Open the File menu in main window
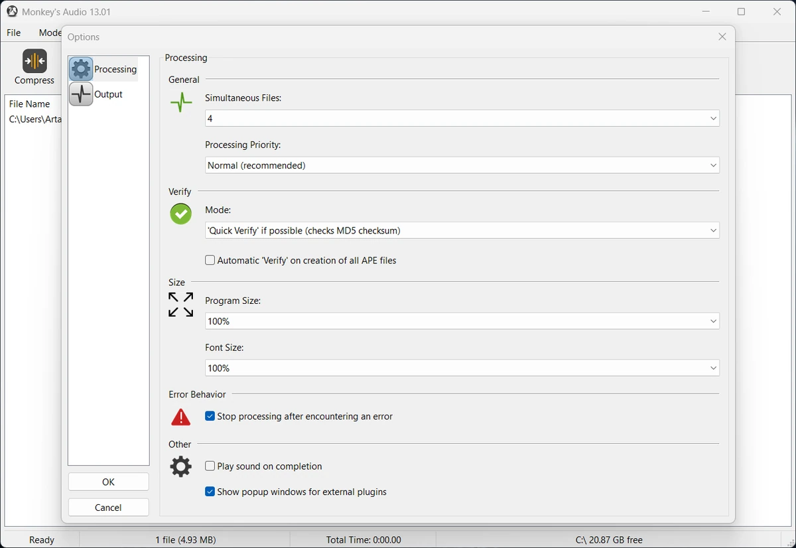 coord(14,33)
